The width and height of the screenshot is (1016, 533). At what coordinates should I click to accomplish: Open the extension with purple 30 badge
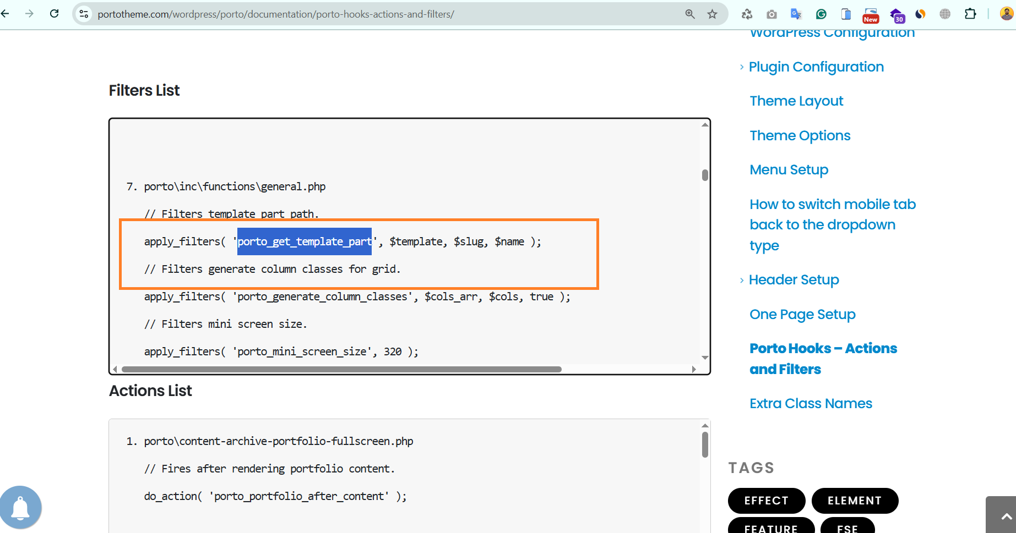897,15
